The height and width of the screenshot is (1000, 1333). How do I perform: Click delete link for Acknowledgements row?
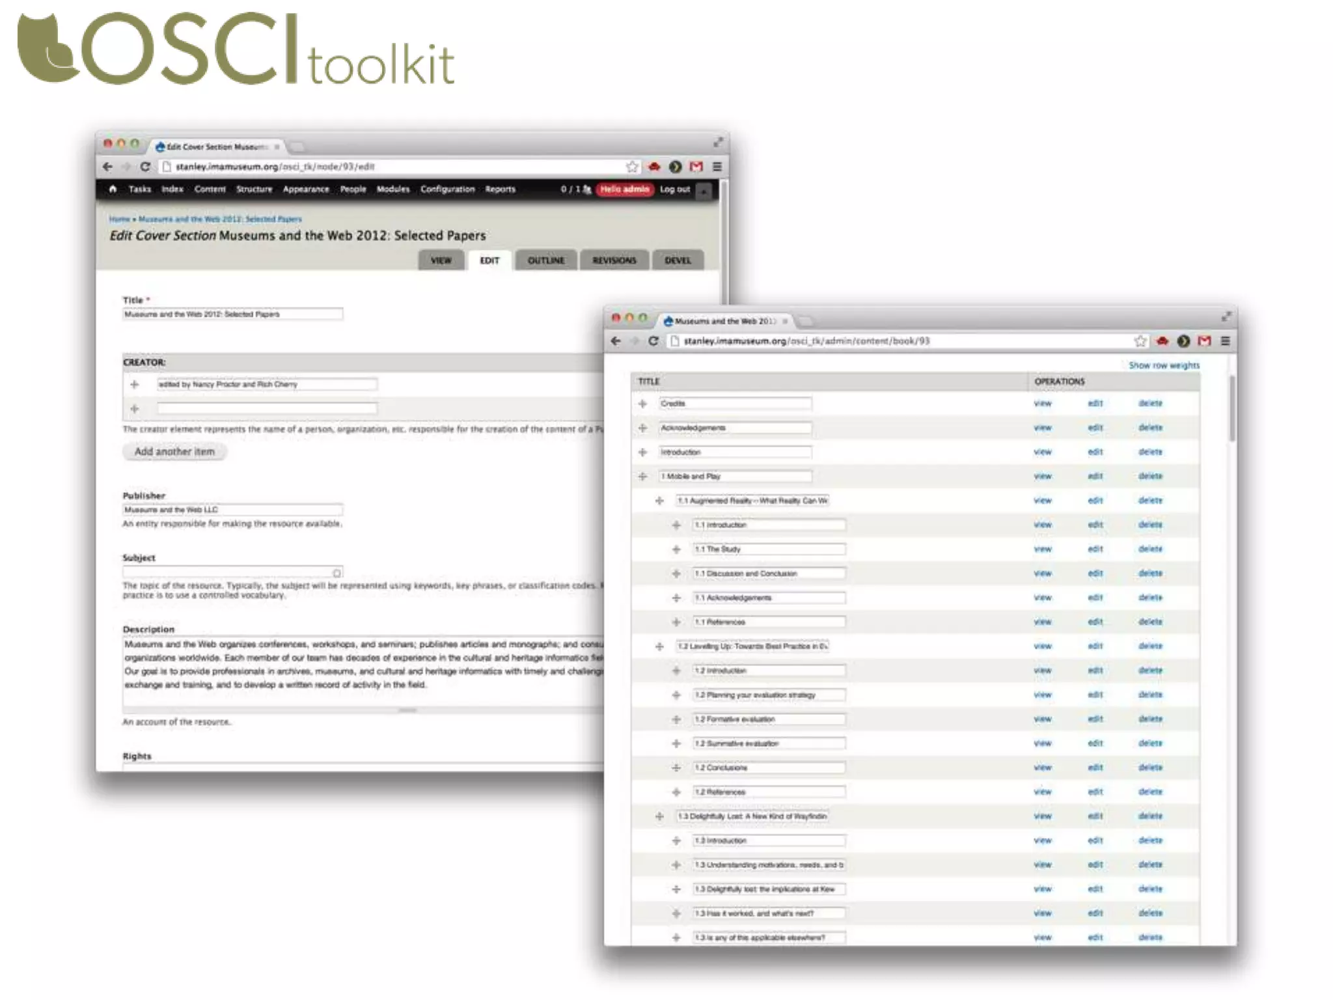pos(1150,428)
